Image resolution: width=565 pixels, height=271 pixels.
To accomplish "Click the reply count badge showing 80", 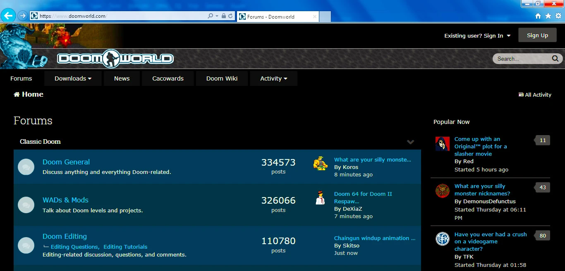I will click(x=542, y=236).
